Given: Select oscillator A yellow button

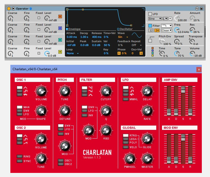Looking at the screenshot, I should click(60, 52).
